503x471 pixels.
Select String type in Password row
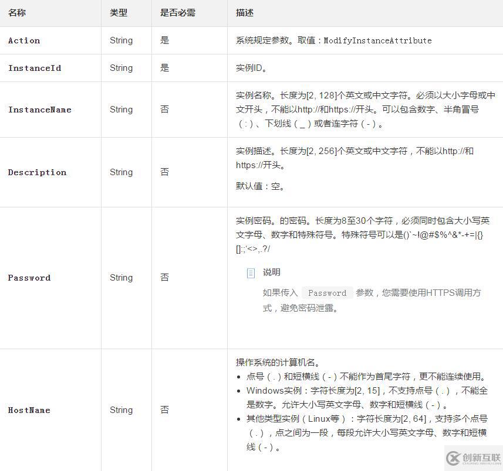coord(121,278)
